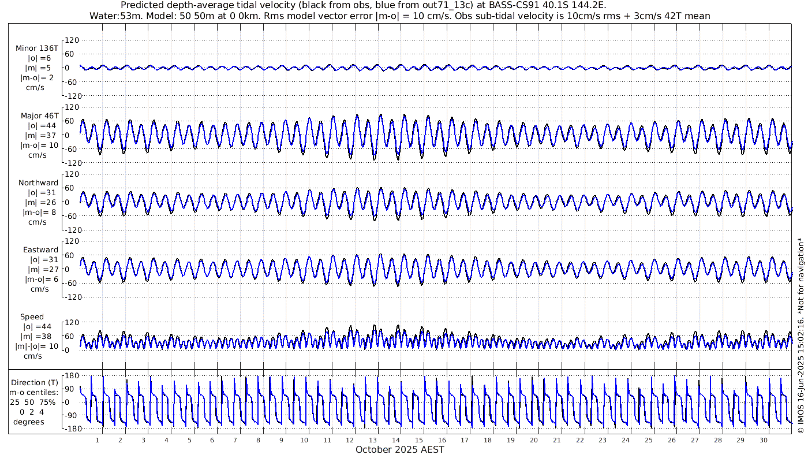Click the '|m|-|o|= 10' value in Speed panel
Viewport: 808px width, 462px height.
coord(37,346)
